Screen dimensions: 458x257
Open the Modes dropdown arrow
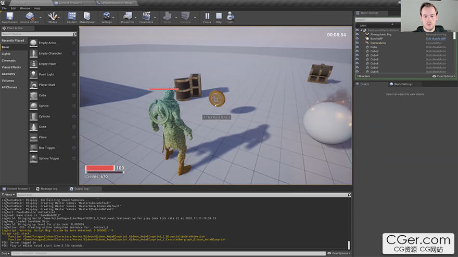(x=59, y=18)
